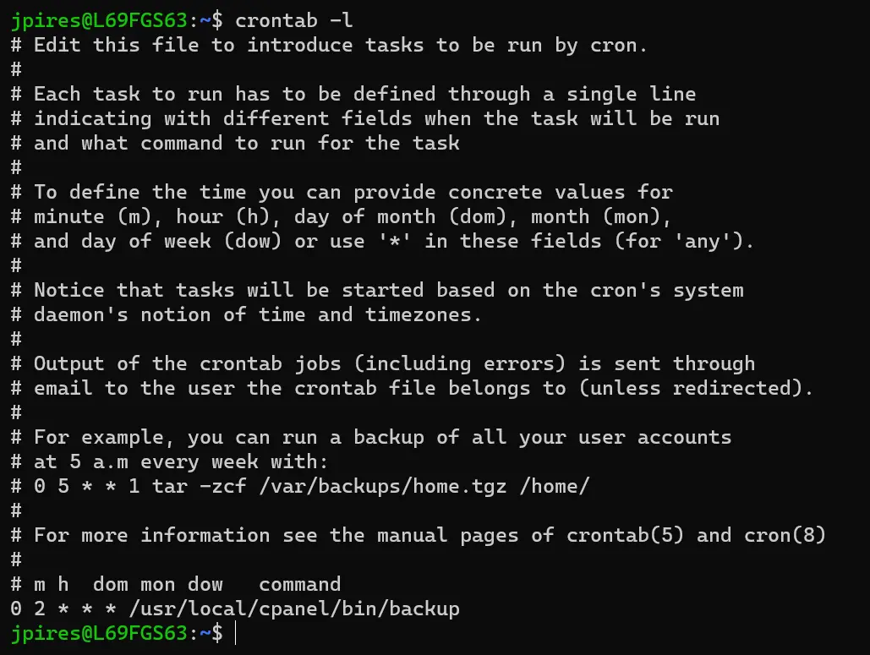
Task: Click the 'crontab -l' command text
Action: 293,20
